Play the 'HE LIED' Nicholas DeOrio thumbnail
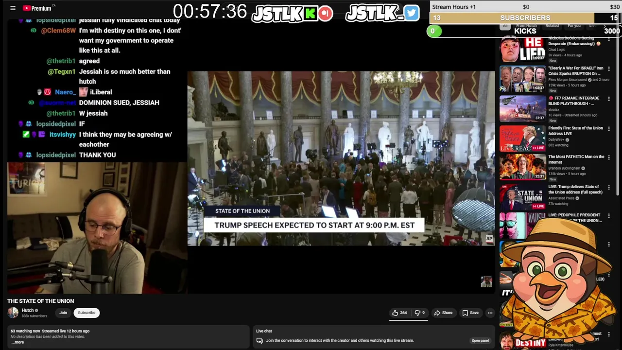 pos(522,49)
